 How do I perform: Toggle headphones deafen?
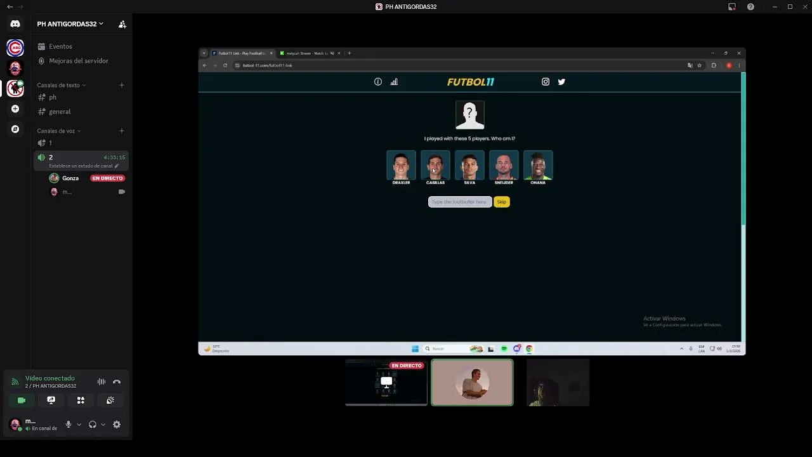pyautogui.click(x=93, y=425)
